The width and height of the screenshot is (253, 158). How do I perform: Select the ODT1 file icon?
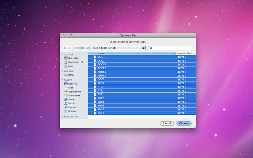pos(95,80)
